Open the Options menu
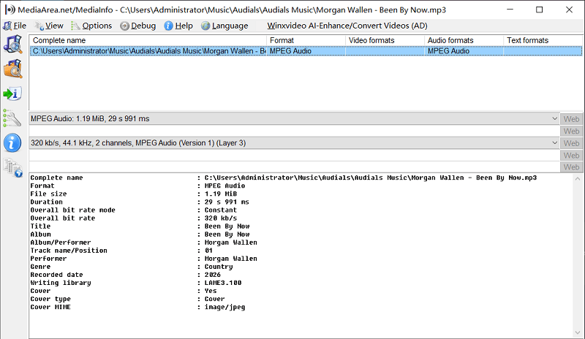585x339 pixels. (92, 26)
